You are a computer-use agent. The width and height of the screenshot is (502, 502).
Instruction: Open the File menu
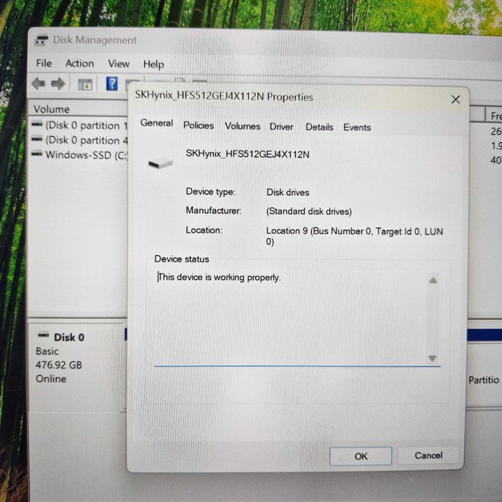click(x=44, y=63)
